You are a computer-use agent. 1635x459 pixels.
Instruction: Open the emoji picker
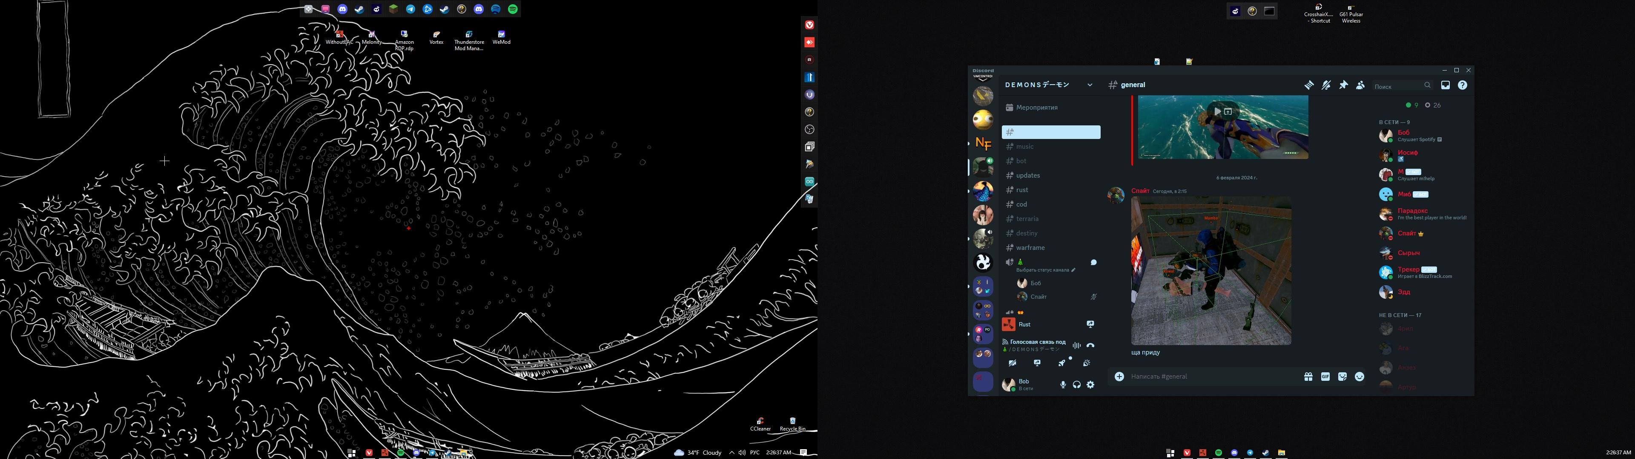(1358, 376)
